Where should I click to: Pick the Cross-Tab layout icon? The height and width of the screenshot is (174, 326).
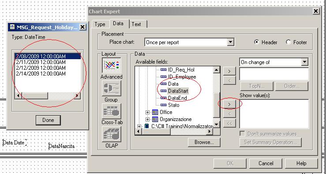pyautogui.click(x=112, y=111)
